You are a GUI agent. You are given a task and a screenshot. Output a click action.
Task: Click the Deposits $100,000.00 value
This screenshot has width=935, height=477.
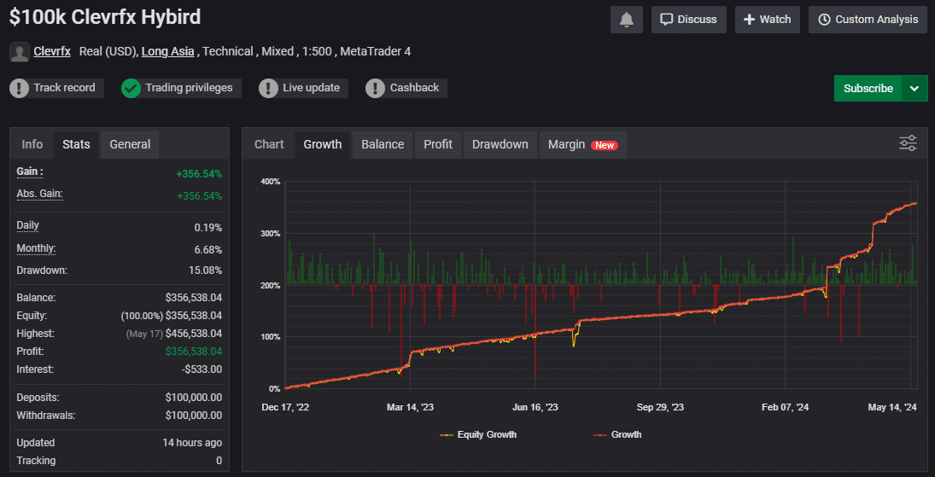(194, 397)
